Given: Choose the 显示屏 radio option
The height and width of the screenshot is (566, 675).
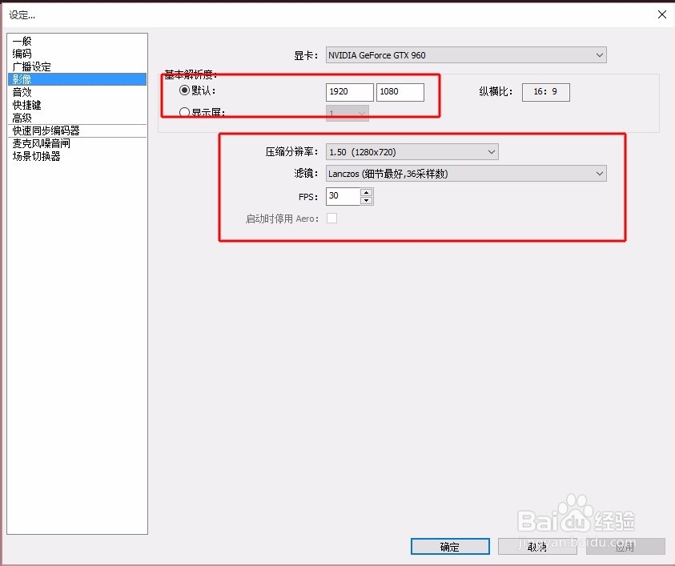Looking at the screenshot, I should coord(183,112).
